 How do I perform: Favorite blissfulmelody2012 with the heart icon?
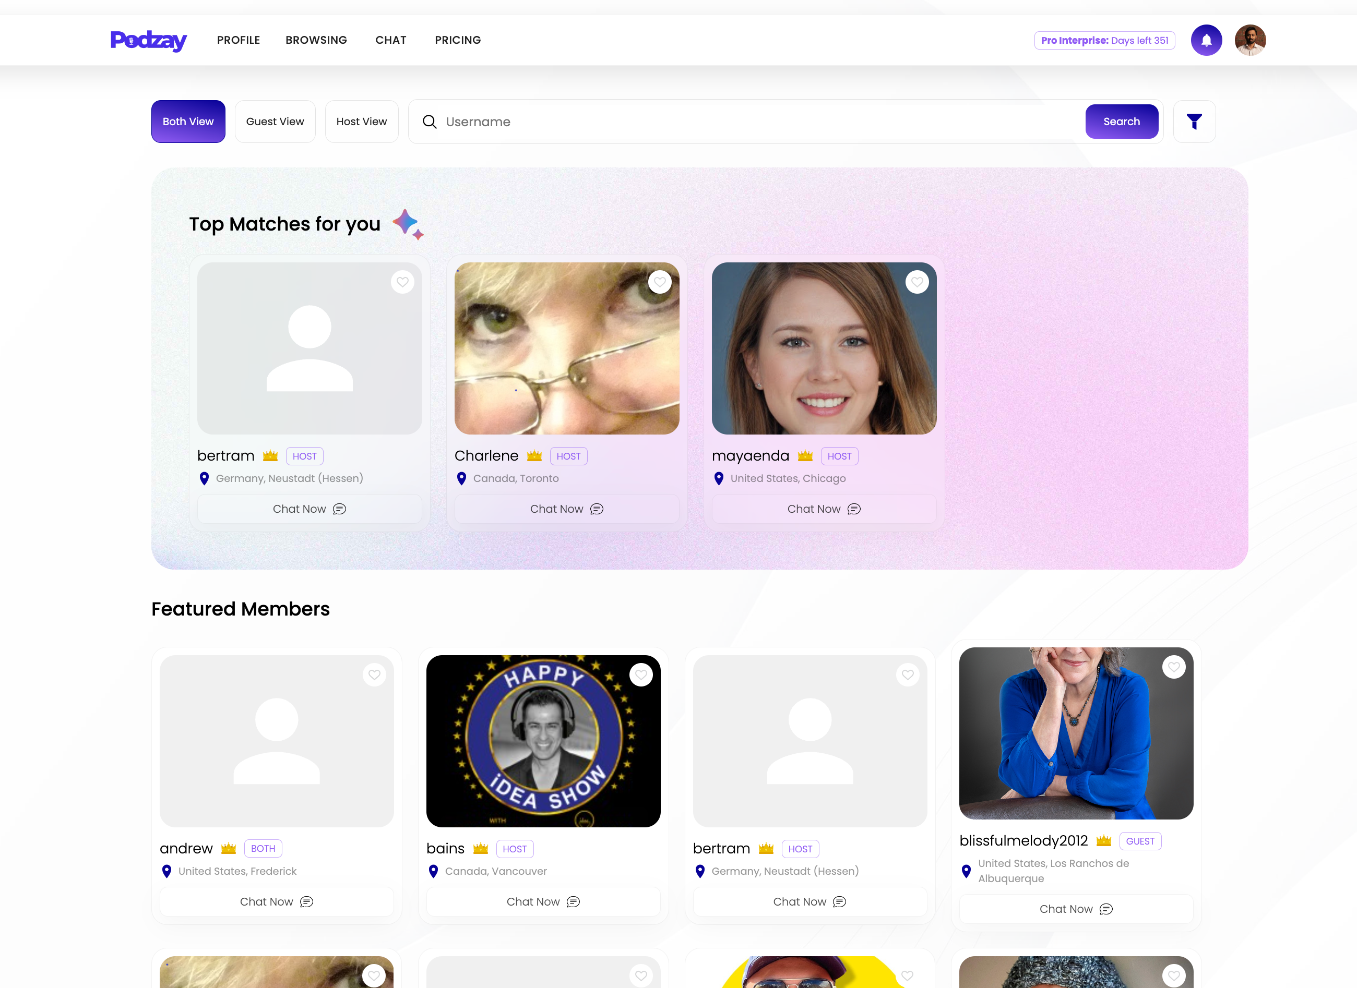[1174, 667]
